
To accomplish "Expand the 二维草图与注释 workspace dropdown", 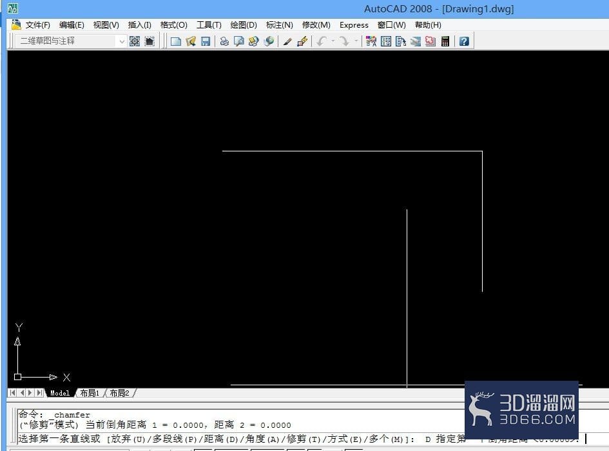I will pos(122,41).
